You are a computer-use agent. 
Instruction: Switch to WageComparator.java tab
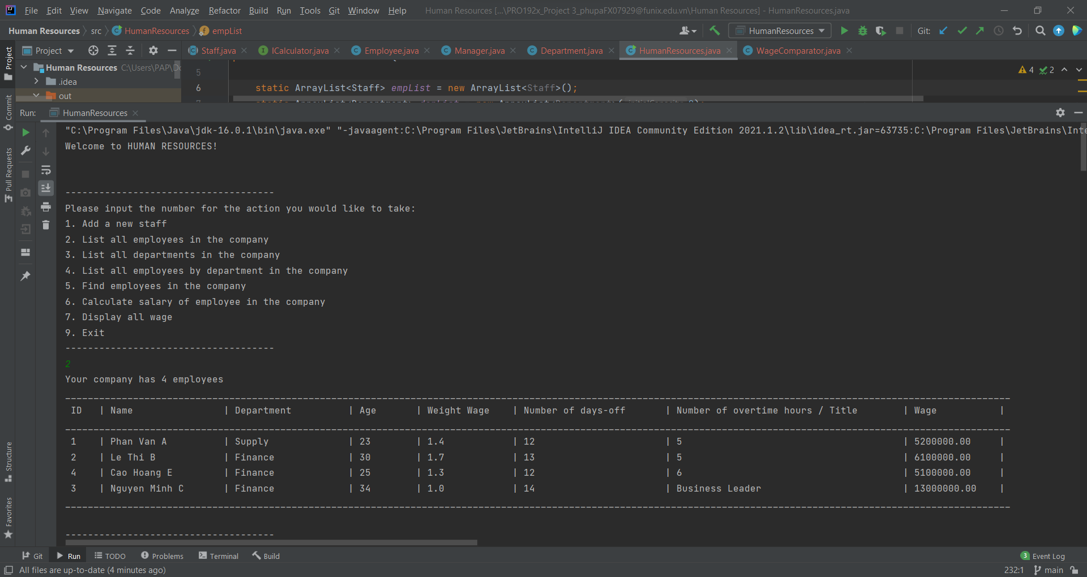pos(798,51)
